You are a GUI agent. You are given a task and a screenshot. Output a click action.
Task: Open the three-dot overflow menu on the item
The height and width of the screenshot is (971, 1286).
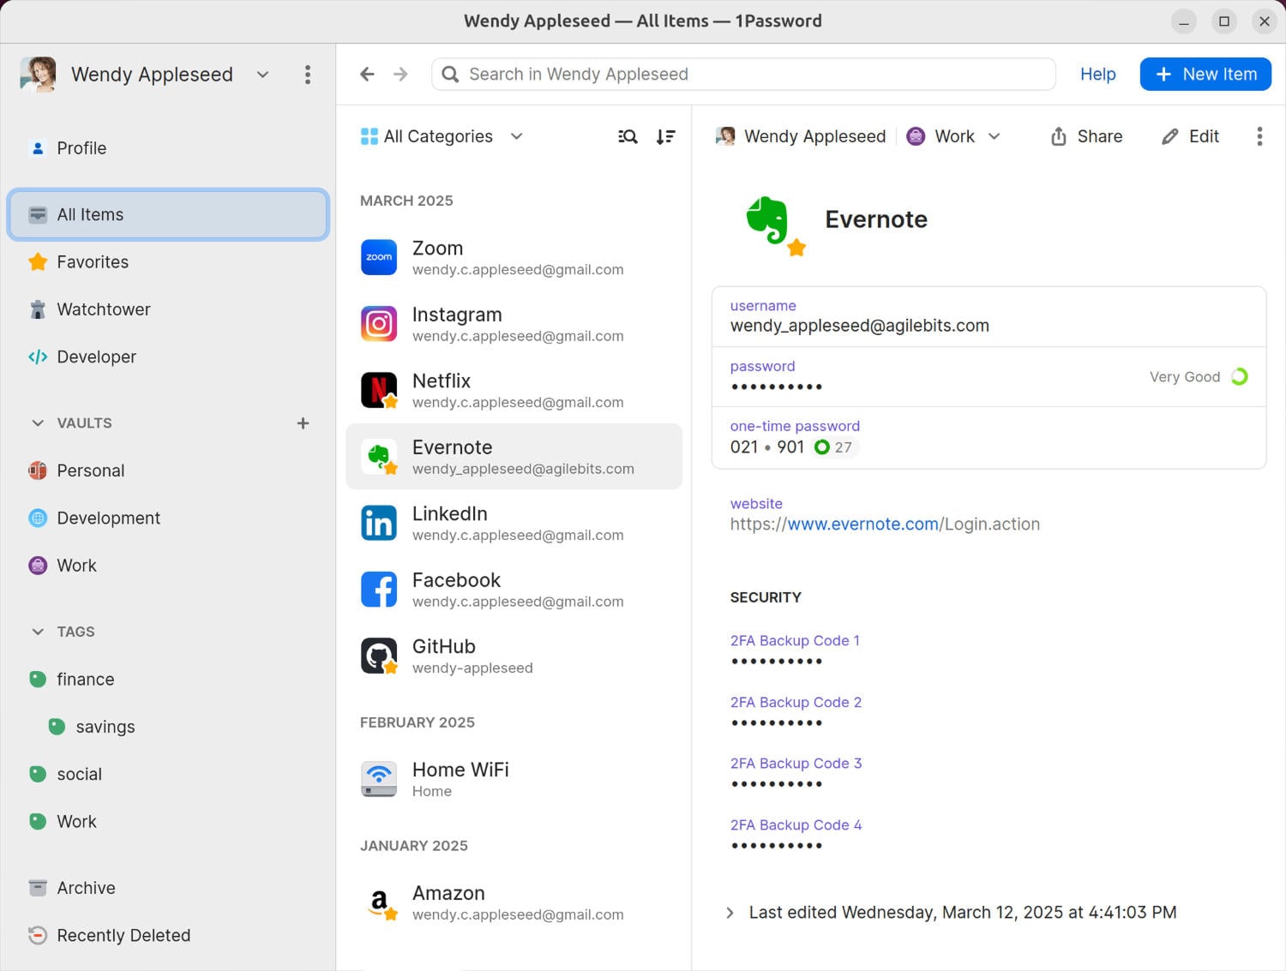[x=1259, y=136]
